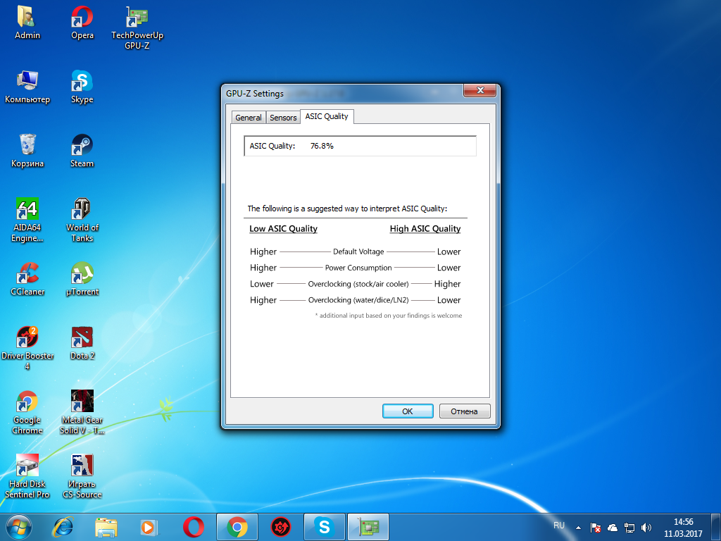The width and height of the screenshot is (721, 541).
Task: Open Action Center flag tray icon
Action: point(596,528)
